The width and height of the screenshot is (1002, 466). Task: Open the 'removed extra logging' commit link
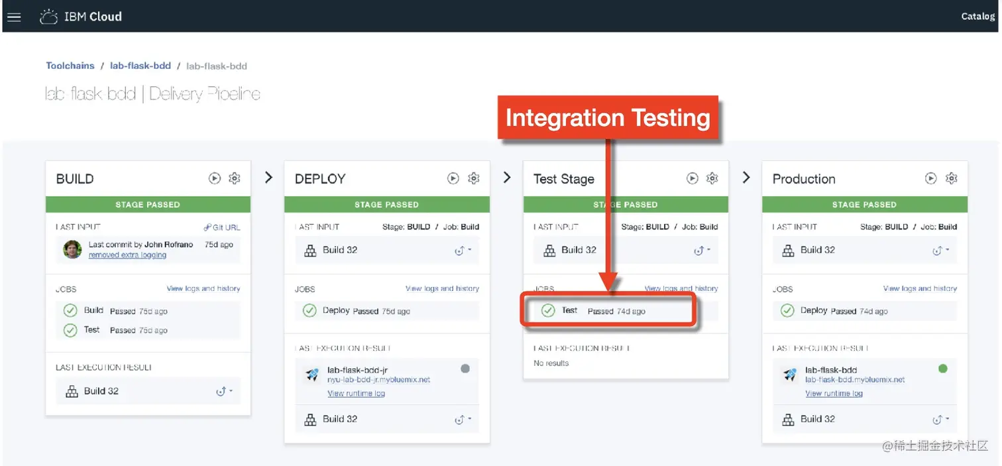pos(127,255)
